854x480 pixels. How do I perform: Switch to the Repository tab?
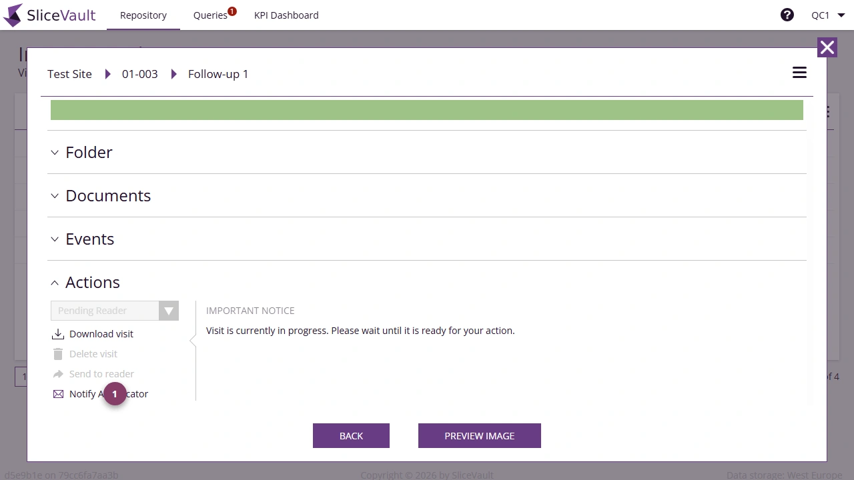(x=143, y=15)
